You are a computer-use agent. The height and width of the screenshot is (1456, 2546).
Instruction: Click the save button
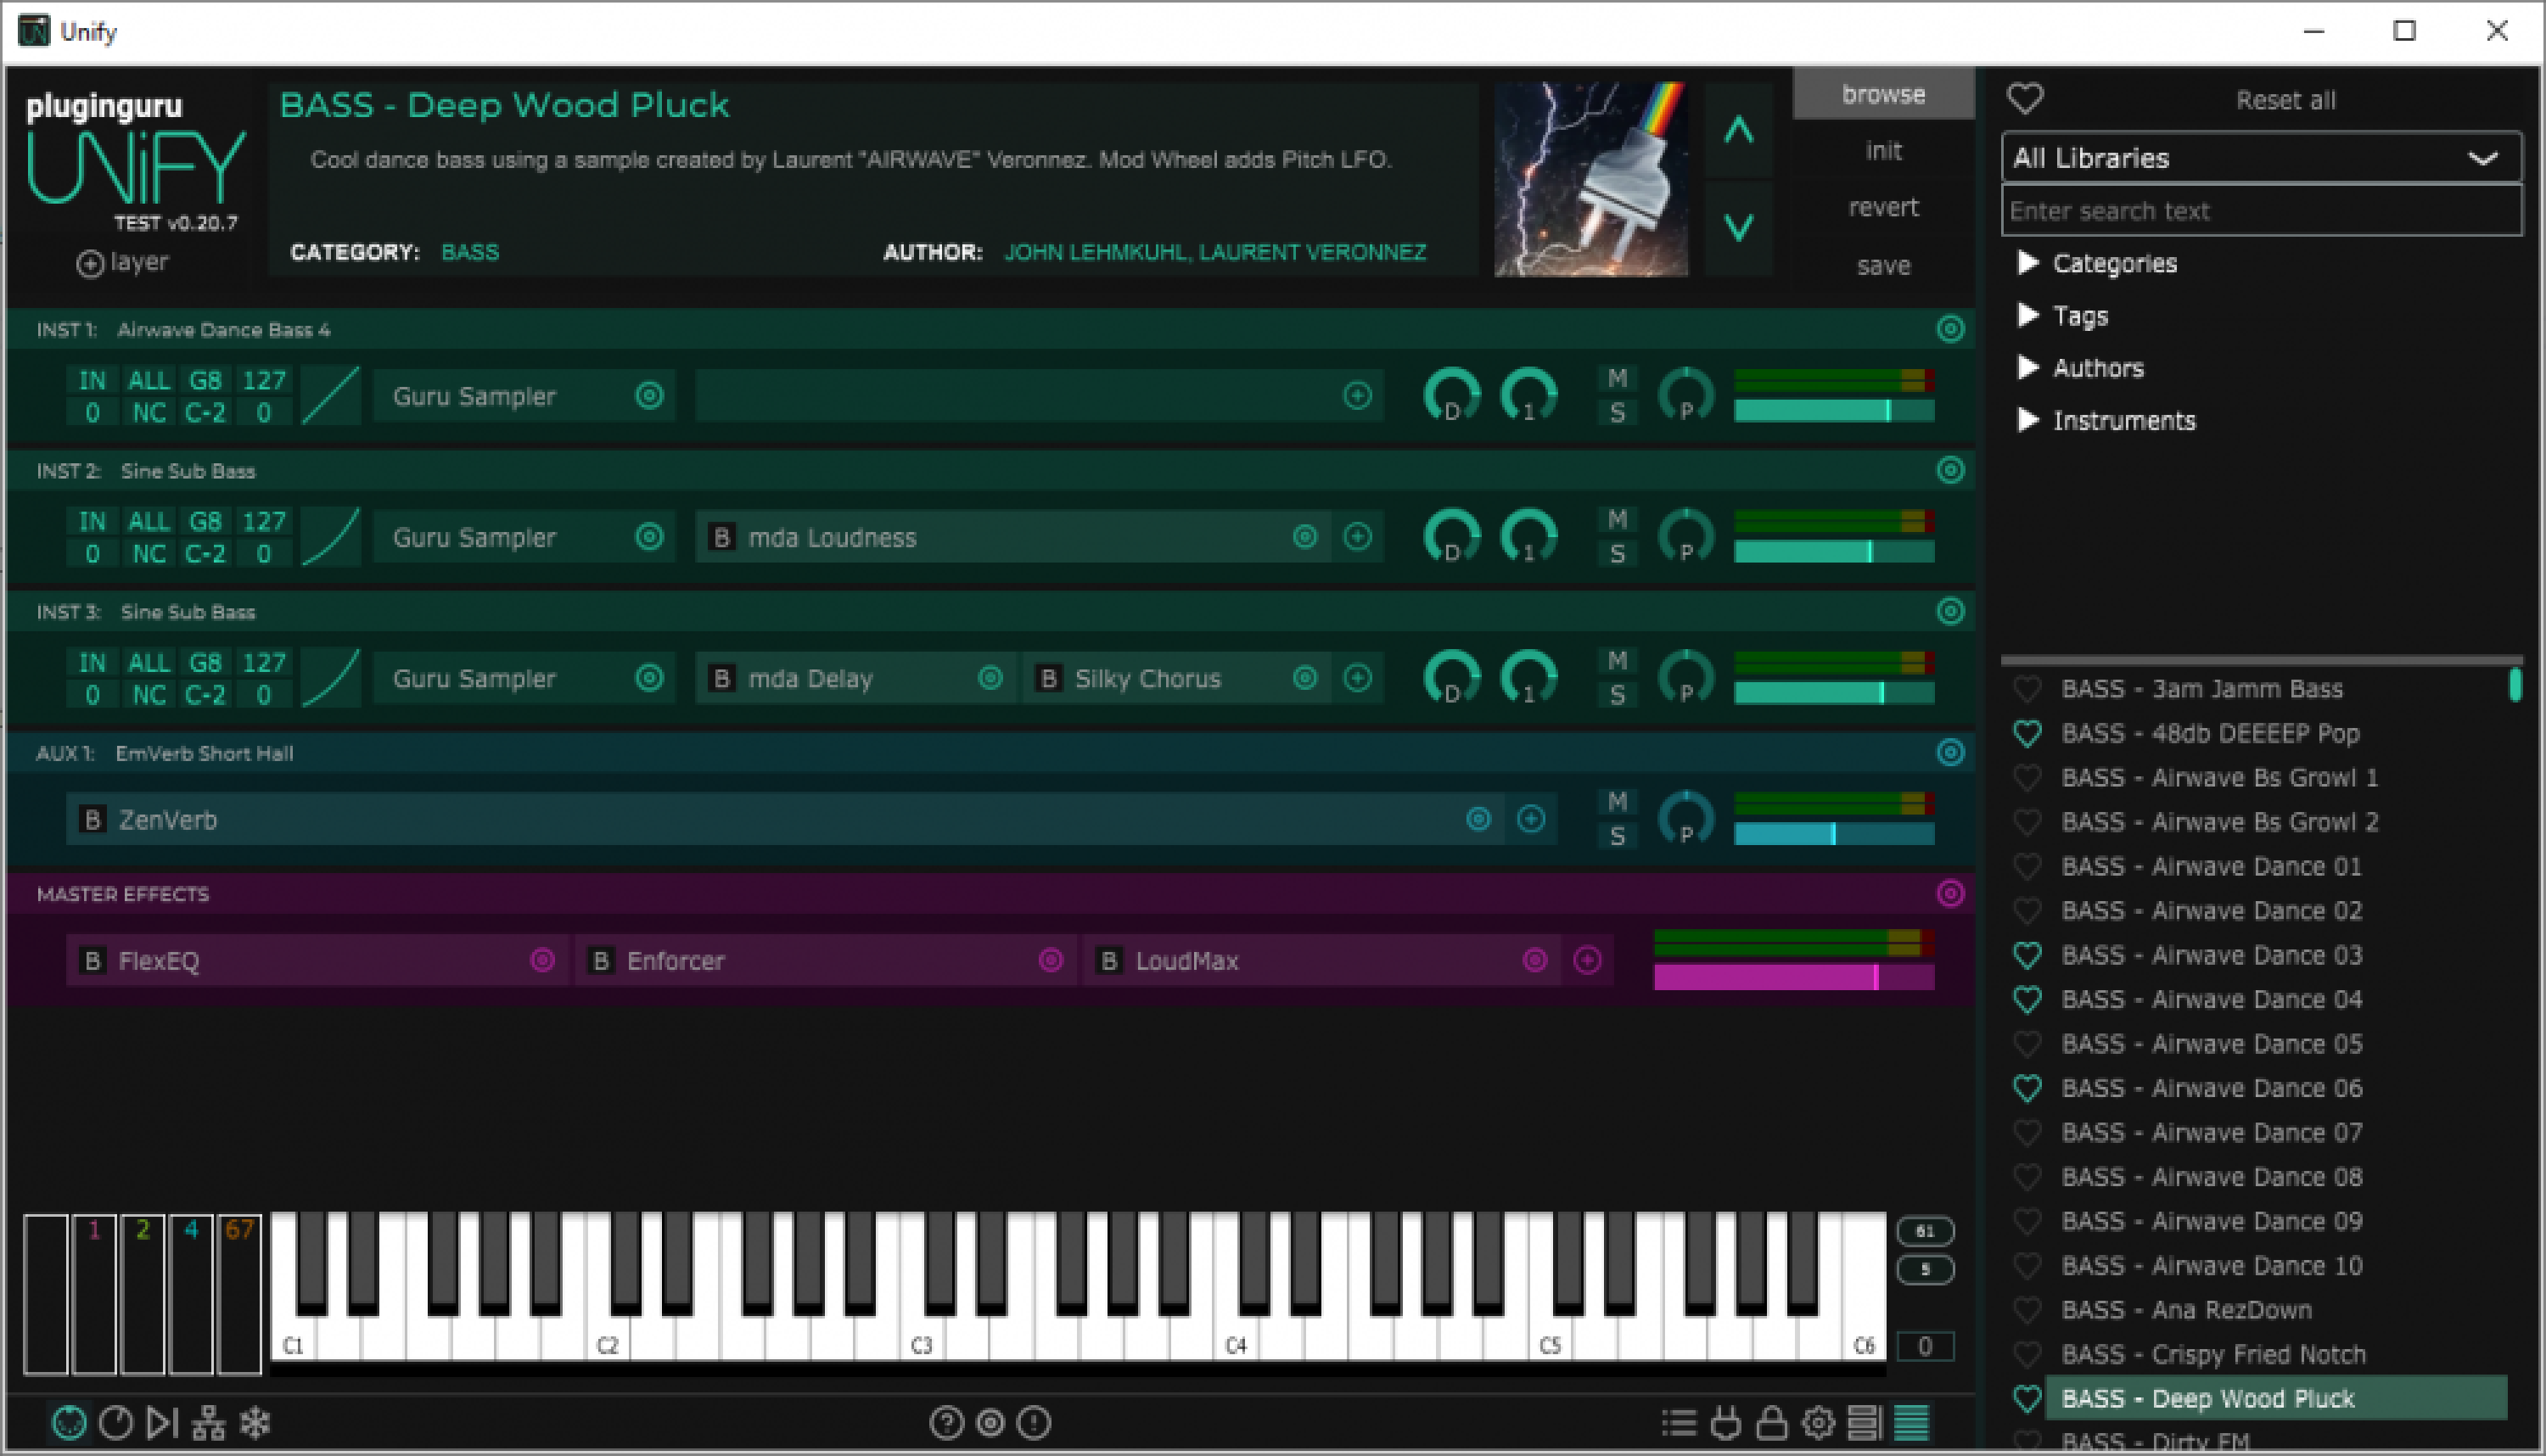pyautogui.click(x=1883, y=265)
